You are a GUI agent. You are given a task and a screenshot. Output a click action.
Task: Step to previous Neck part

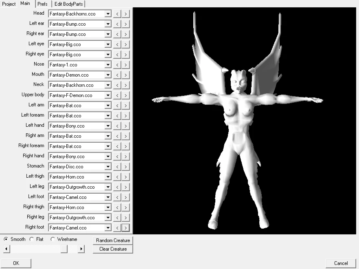[117, 85]
